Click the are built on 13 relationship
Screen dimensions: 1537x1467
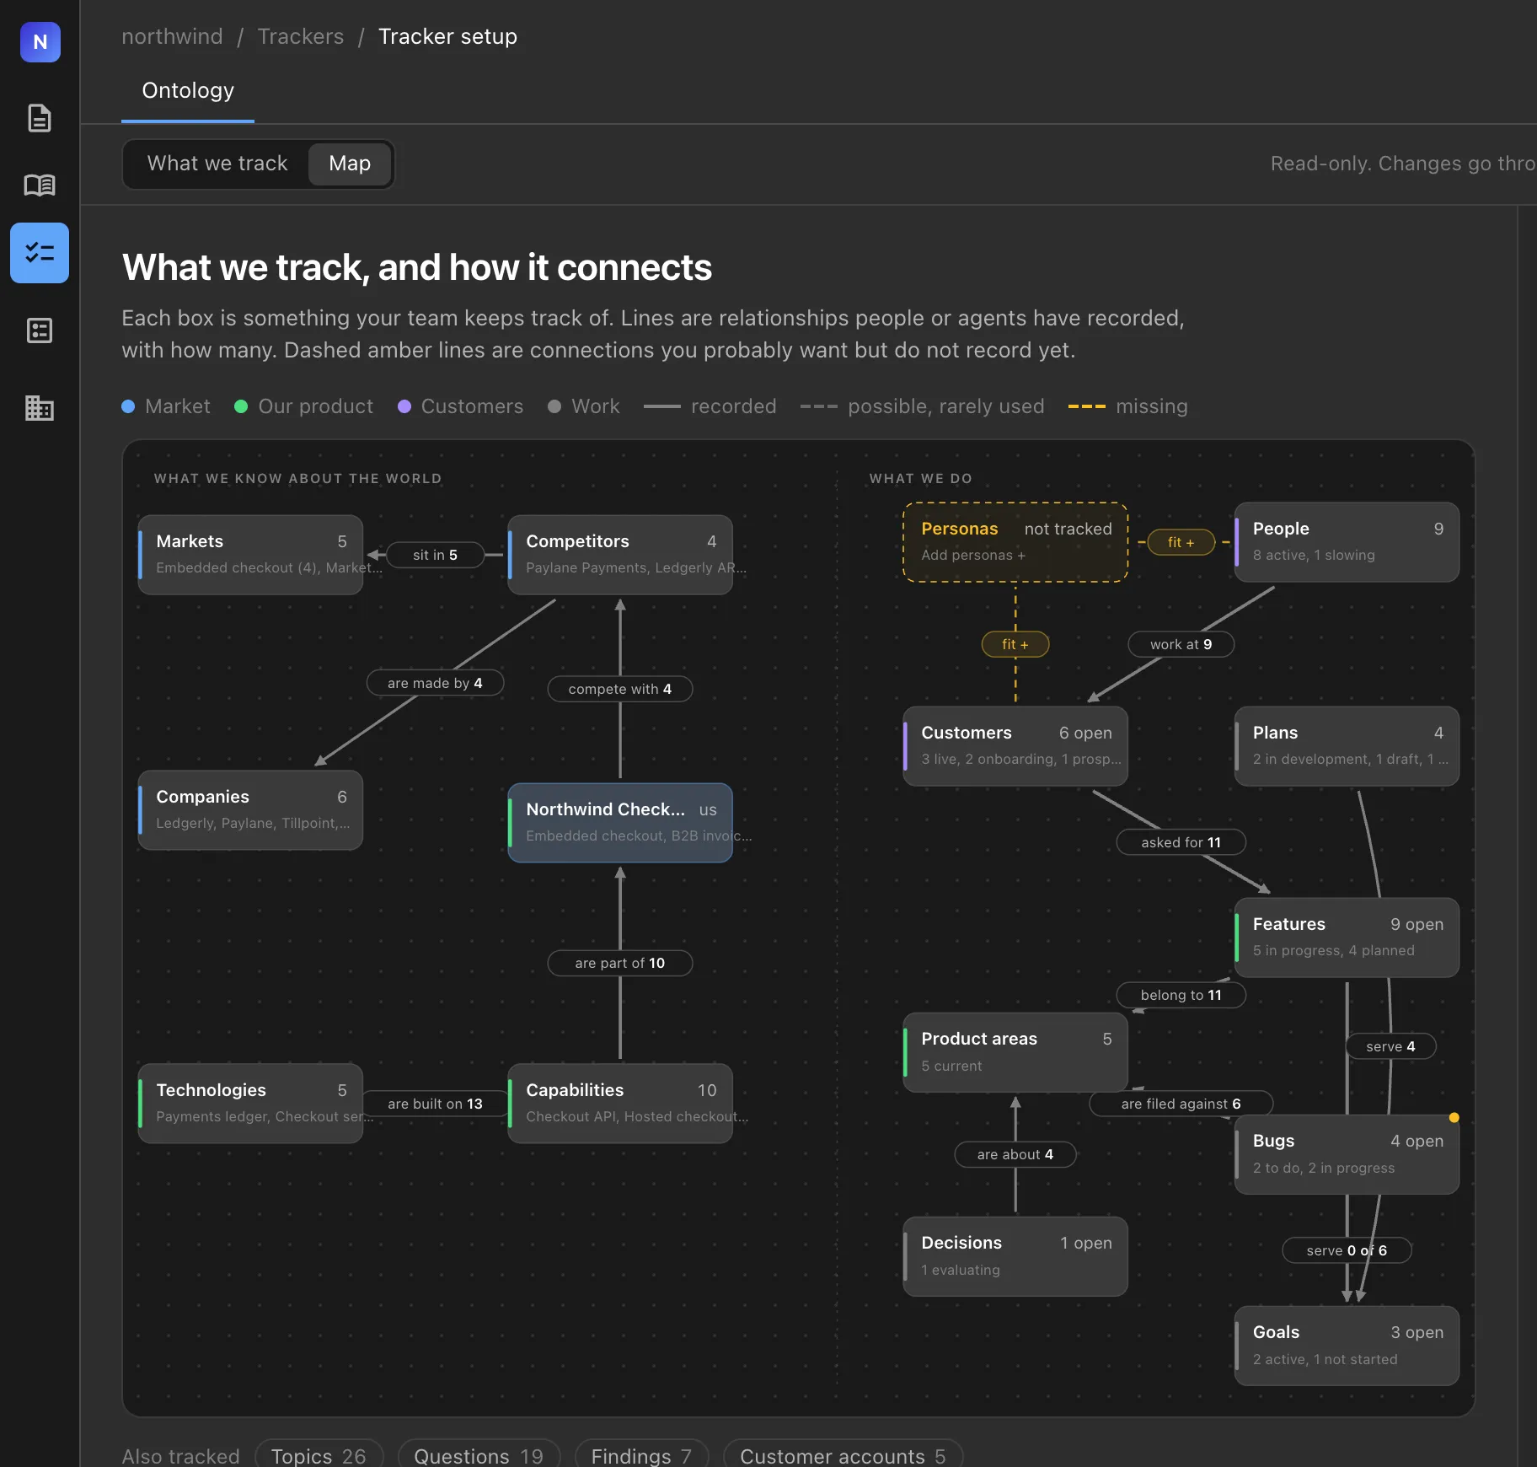pos(435,1104)
